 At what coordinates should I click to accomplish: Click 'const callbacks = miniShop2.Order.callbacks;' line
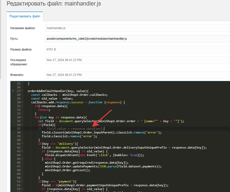(69, 95)
